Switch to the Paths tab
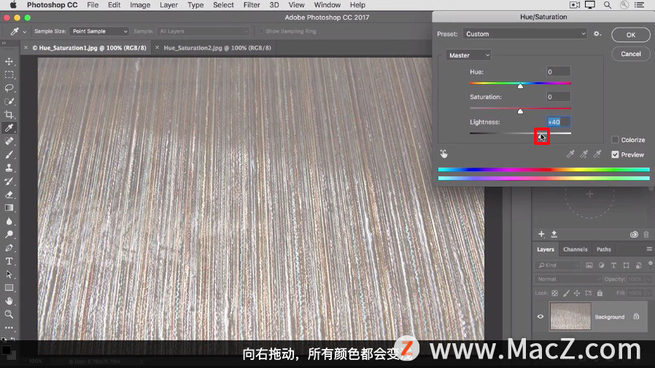 pyautogui.click(x=604, y=249)
